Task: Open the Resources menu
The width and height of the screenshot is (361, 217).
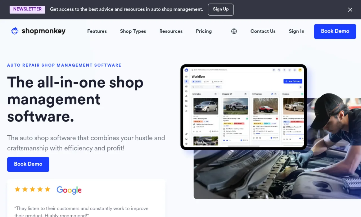Action: click(x=171, y=31)
